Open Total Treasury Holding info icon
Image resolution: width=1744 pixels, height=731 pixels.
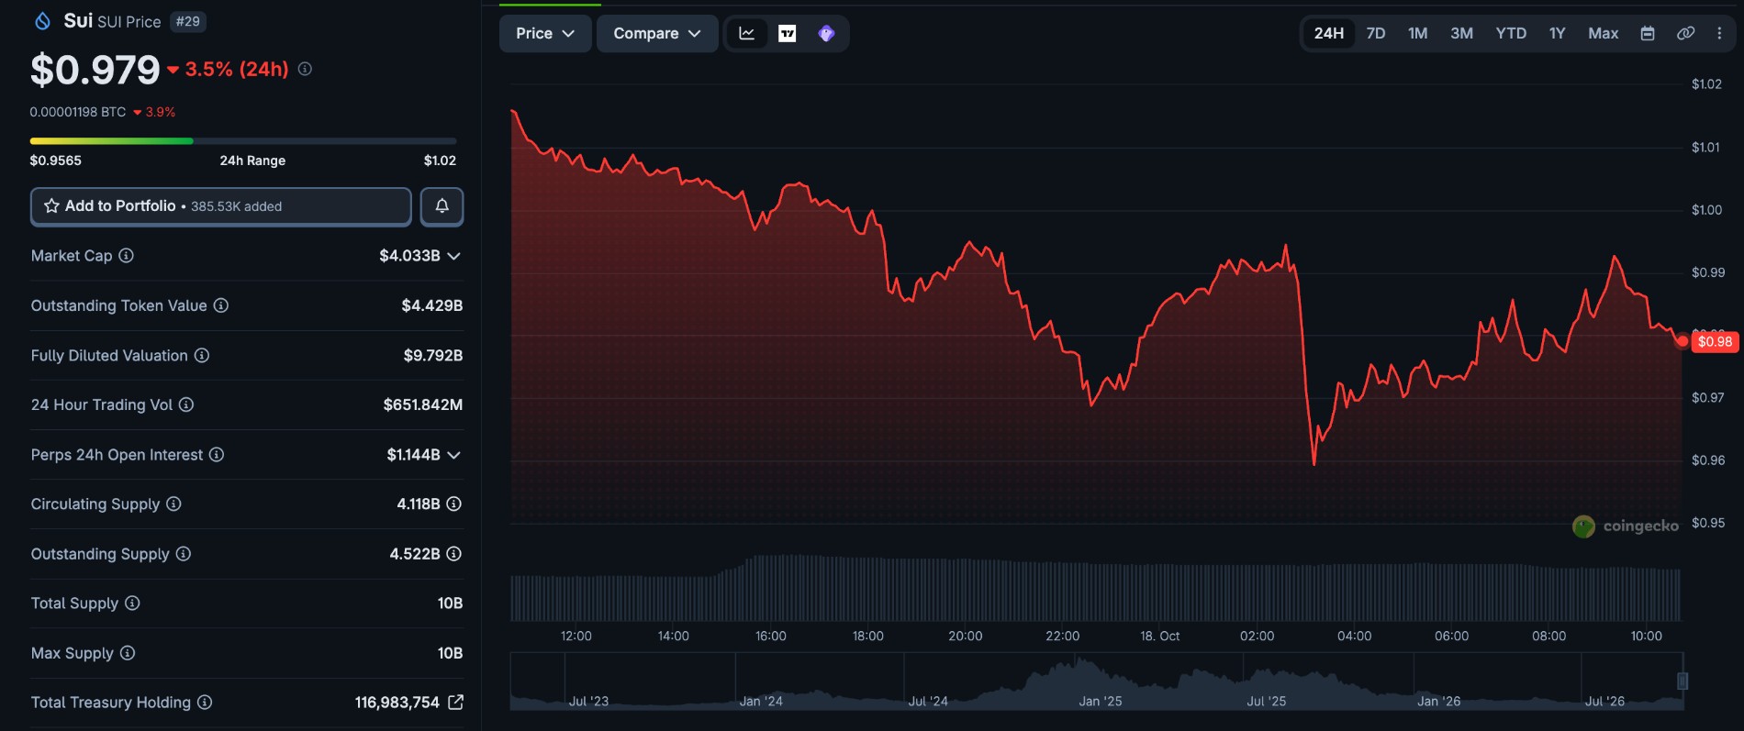(x=205, y=702)
